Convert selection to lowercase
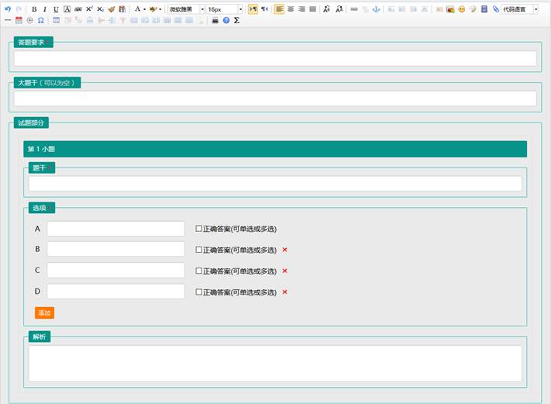 [339, 9]
